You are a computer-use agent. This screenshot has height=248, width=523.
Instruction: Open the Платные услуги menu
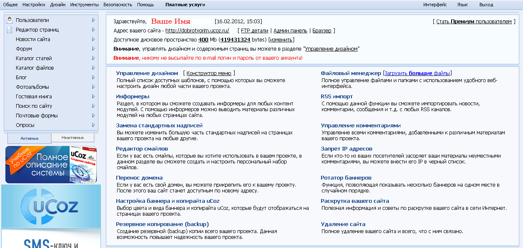coord(185,5)
